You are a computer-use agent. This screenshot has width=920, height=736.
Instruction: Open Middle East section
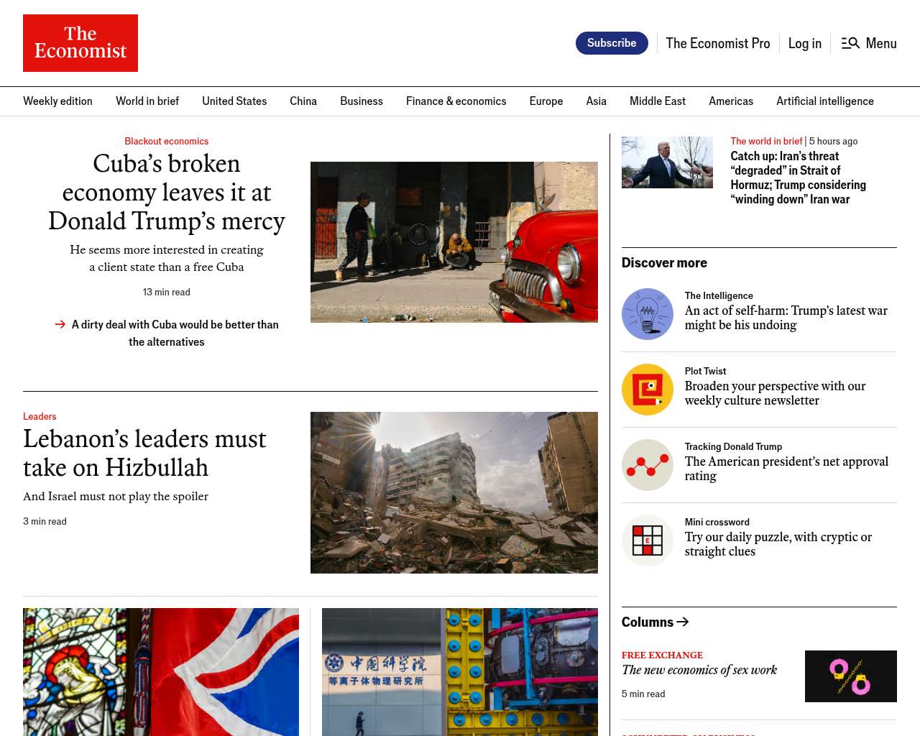pyautogui.click(x=658, y=101)
